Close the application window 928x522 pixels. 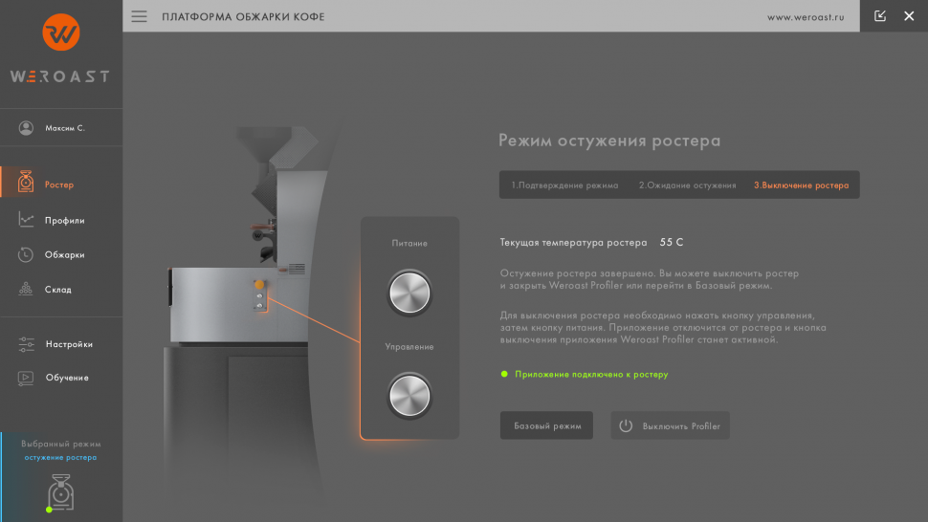point(909,16)
